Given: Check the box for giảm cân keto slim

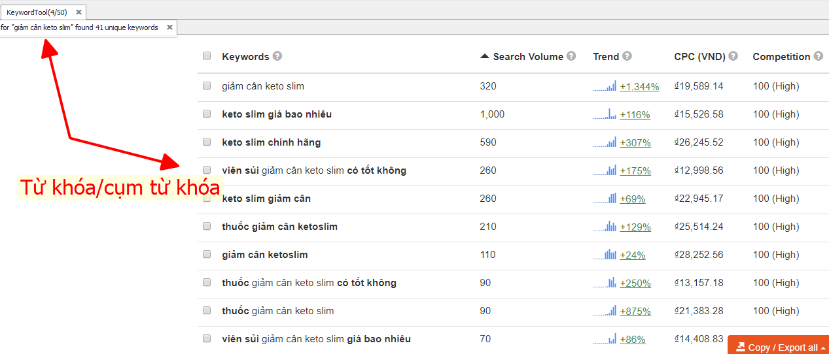Looking at the screenshot, I should 207,86.
